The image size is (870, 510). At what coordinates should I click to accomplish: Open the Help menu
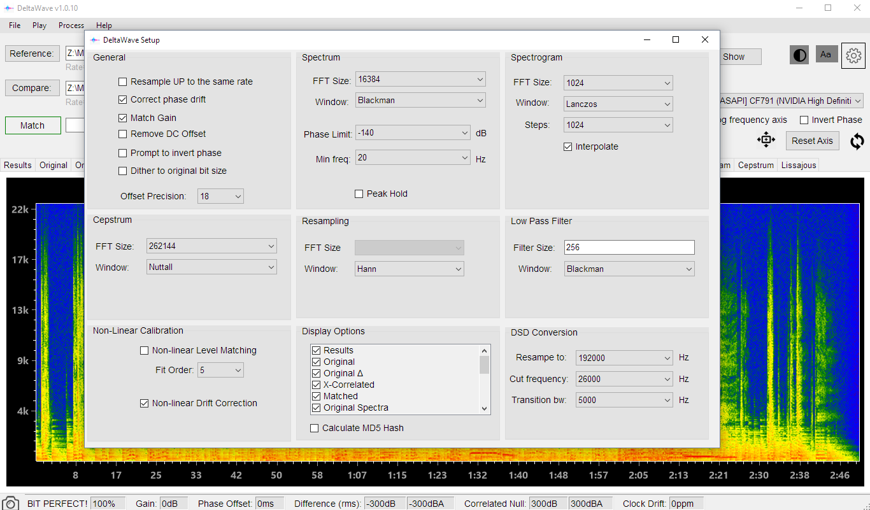coord(104,25)
